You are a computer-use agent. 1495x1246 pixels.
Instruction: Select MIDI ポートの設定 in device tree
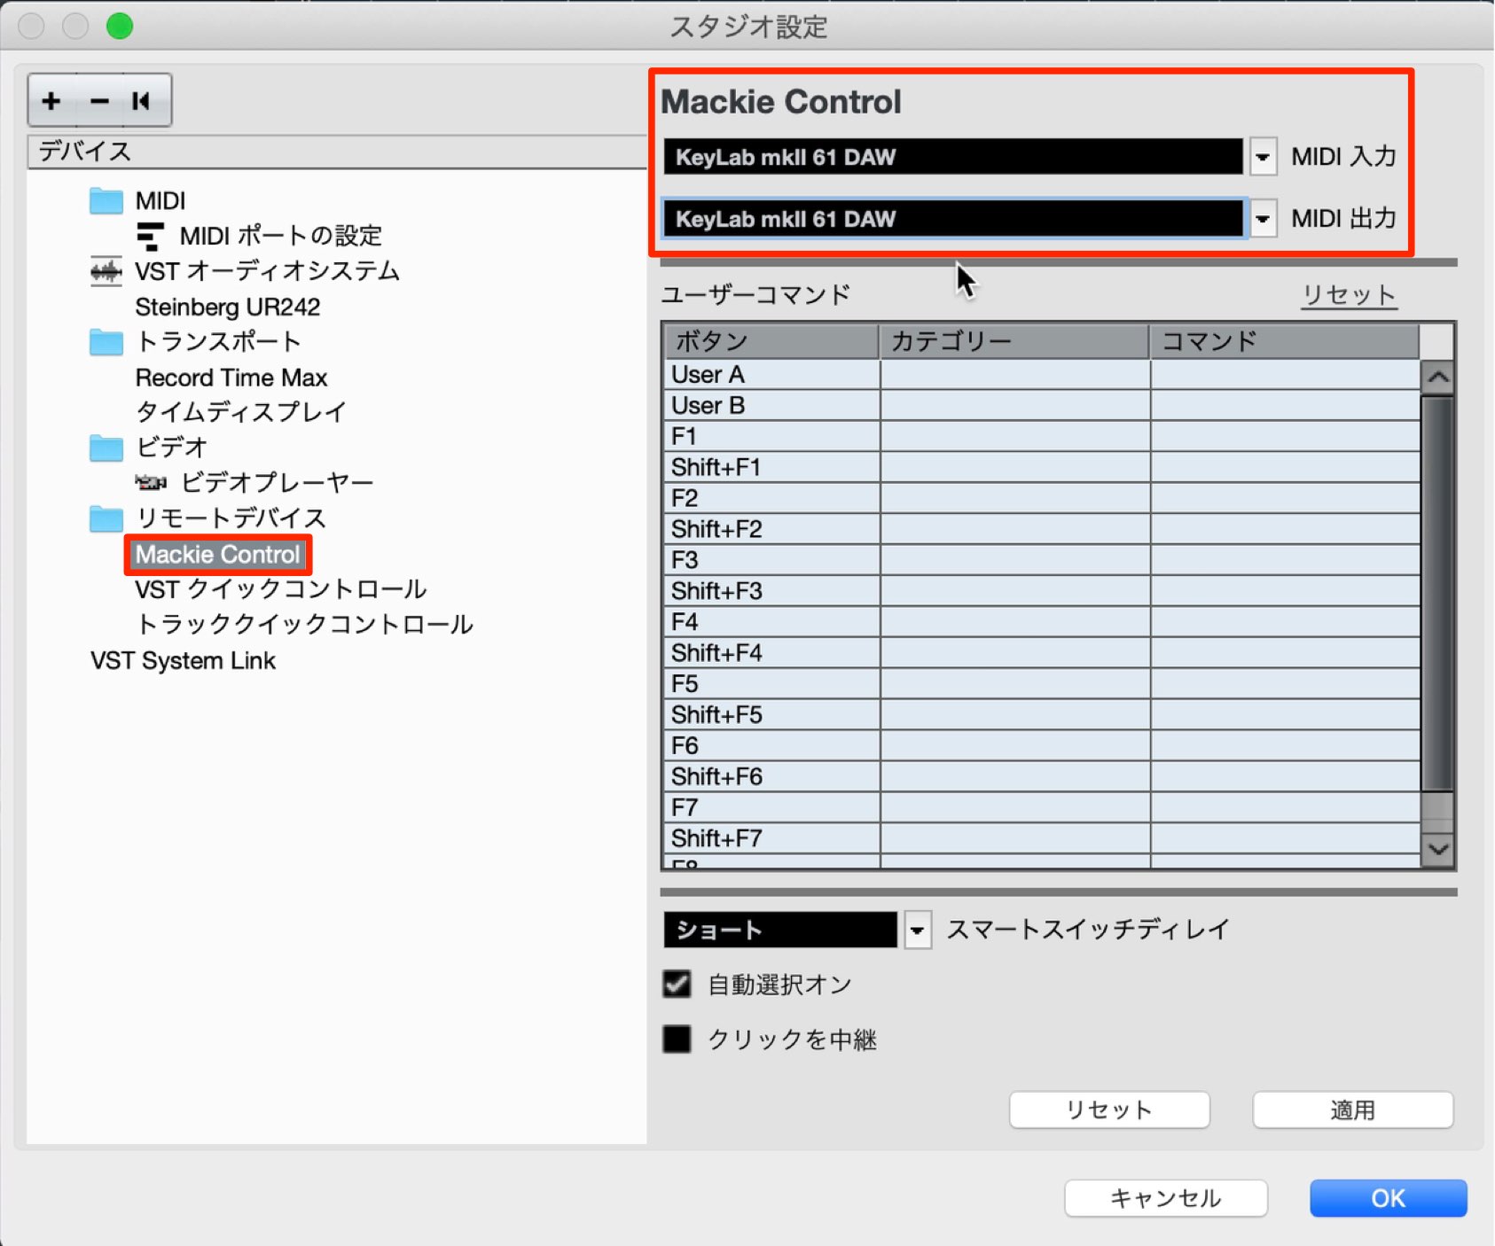[x=280, y=236]
